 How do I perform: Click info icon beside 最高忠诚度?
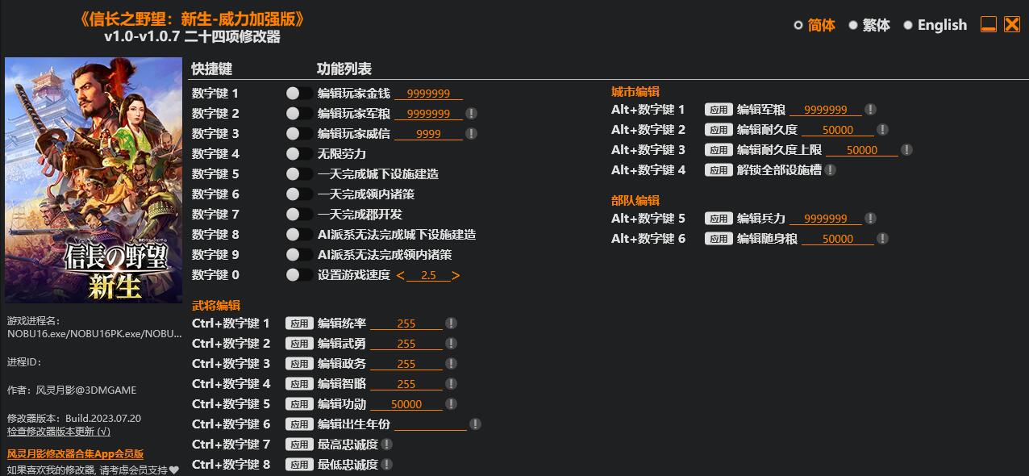click(x=387, y=445)
